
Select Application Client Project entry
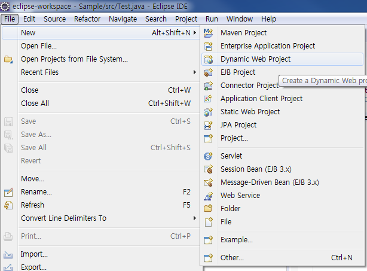(x=282, y=99)
